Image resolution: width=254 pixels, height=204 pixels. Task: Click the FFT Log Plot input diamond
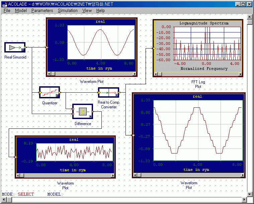[154, 48]
